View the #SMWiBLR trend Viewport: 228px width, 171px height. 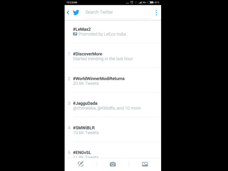[113, 130]
